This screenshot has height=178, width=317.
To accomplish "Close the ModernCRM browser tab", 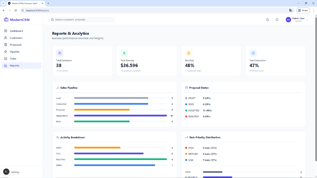I will (42, 3).
